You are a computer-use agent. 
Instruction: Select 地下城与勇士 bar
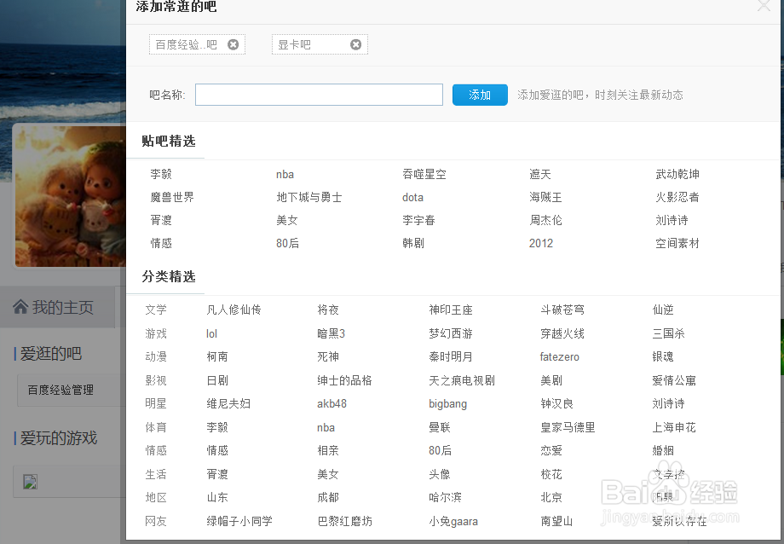309,197
